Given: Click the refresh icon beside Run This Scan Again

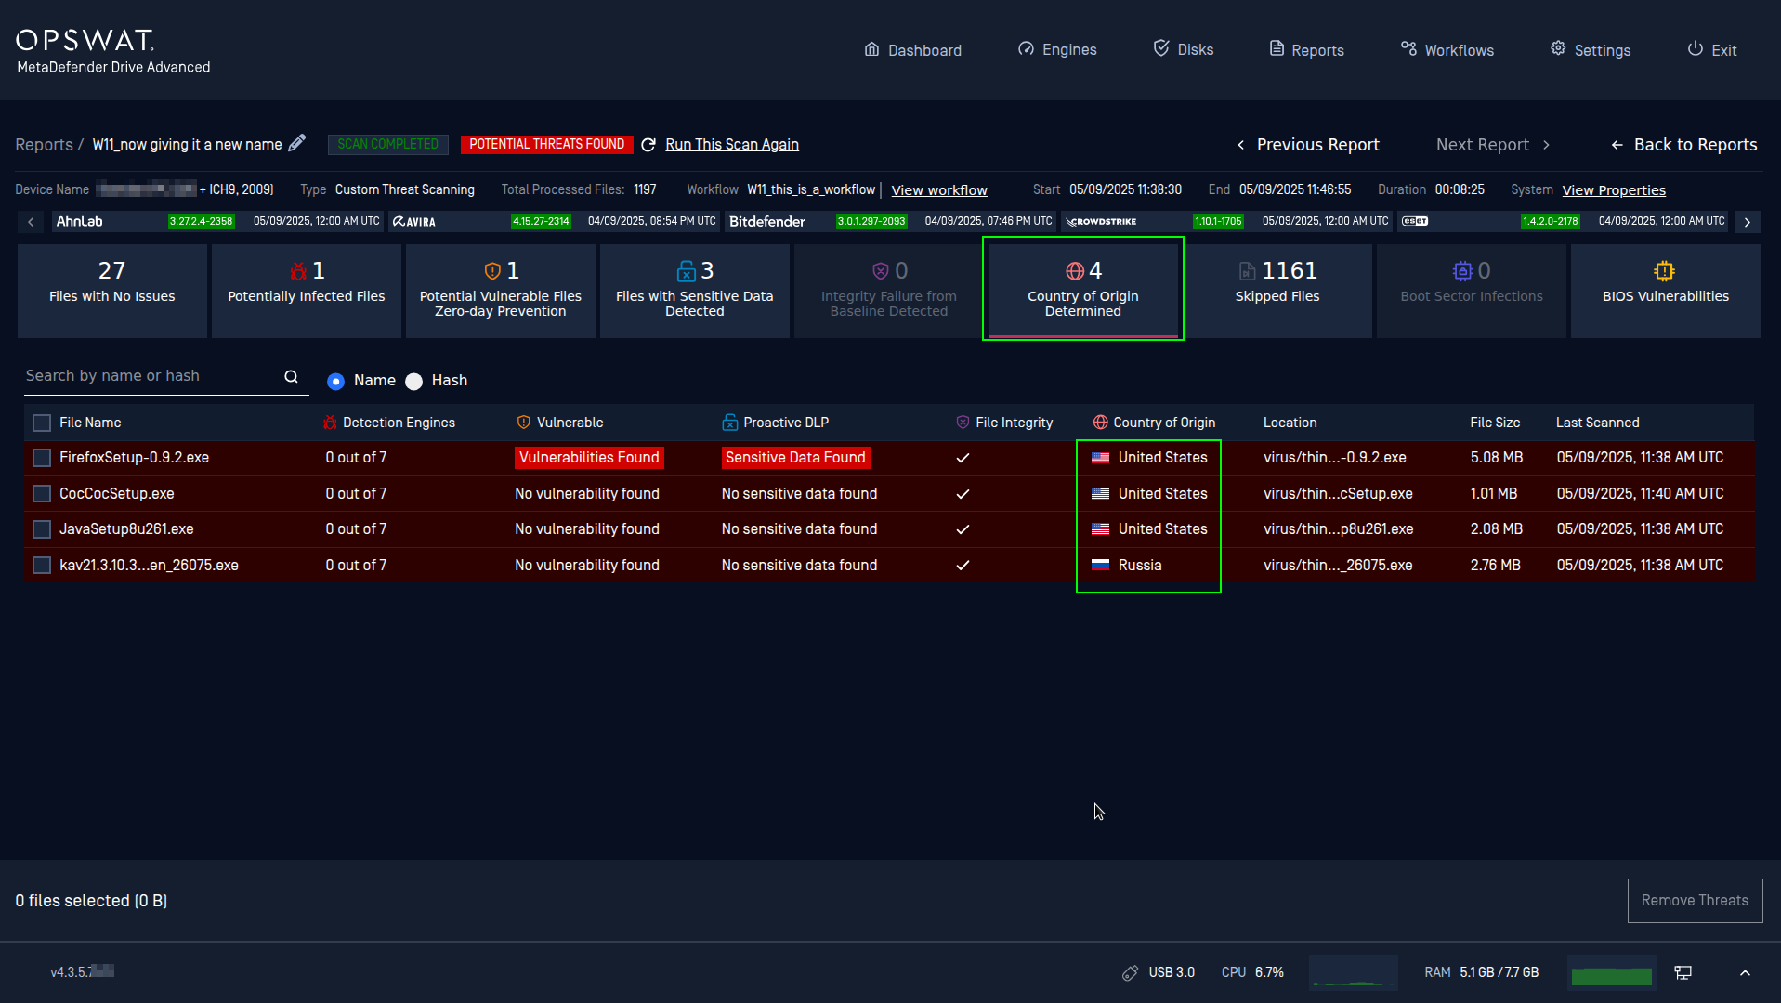Looking at the screenshot, I should click(x=648, y=144).
